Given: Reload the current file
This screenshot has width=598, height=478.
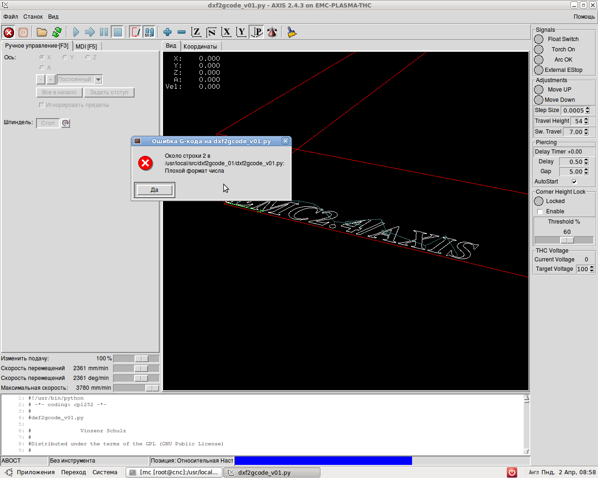Looking at the screenshot, I should [57, 32].
